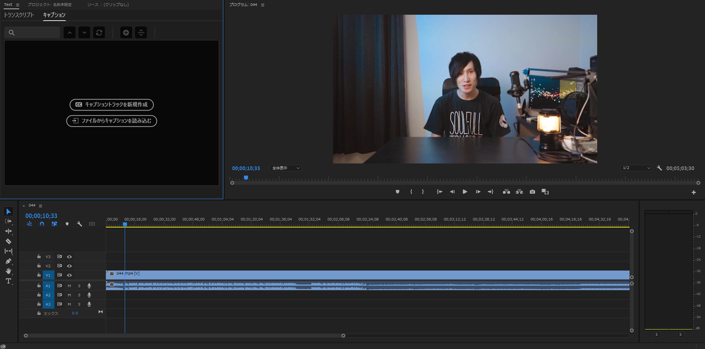This screenshot has height=349, width=705.
Task: Open the 全体表示 zoom level dropdown
Action: tap(286, 168)
